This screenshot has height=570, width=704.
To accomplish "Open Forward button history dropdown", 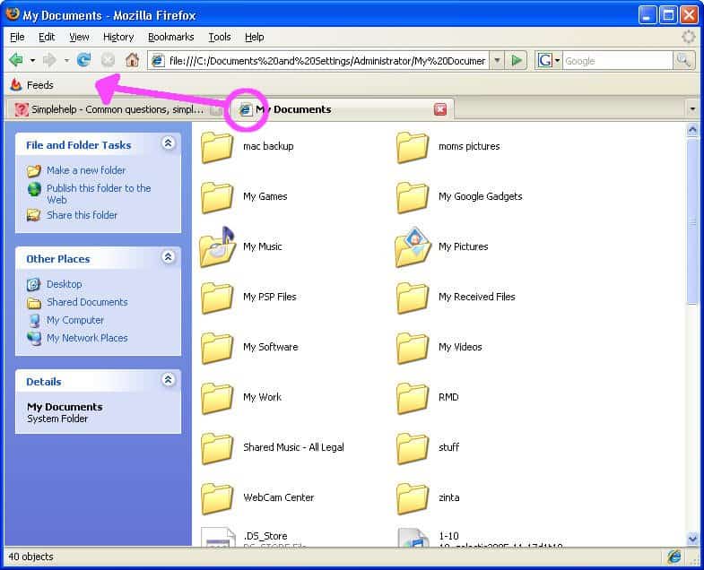I will [66, 60].
